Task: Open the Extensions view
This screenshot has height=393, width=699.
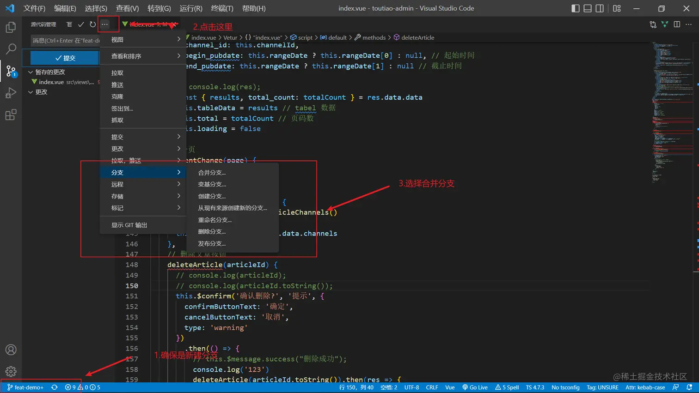Action: coord(11,115)
